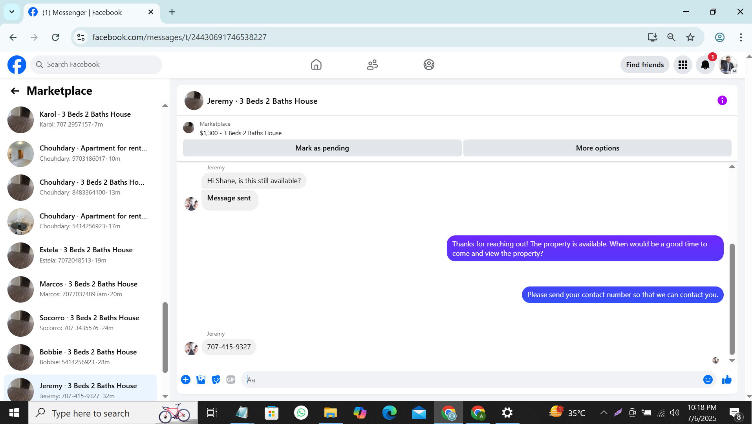Select the Messenger | Facebook tab
Image resolution: width=752 pixels, height=424 pixels.
pyautogui.click(x=92, y=13)
